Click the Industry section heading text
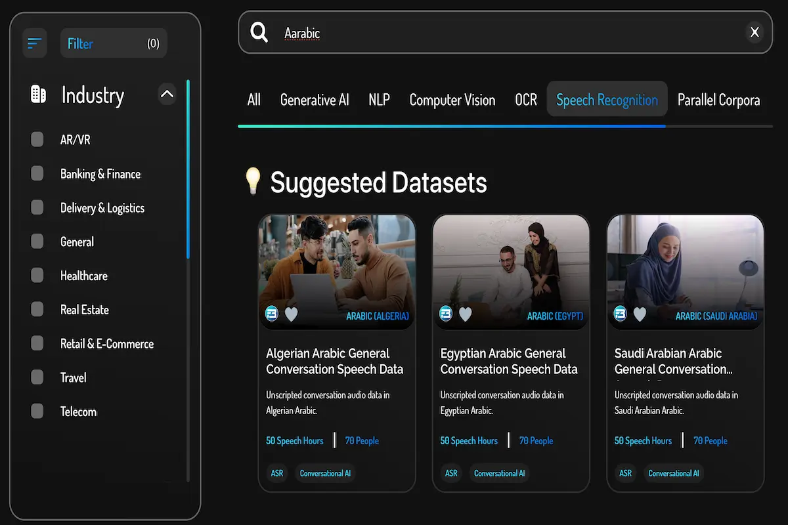 tap(93, 95)
